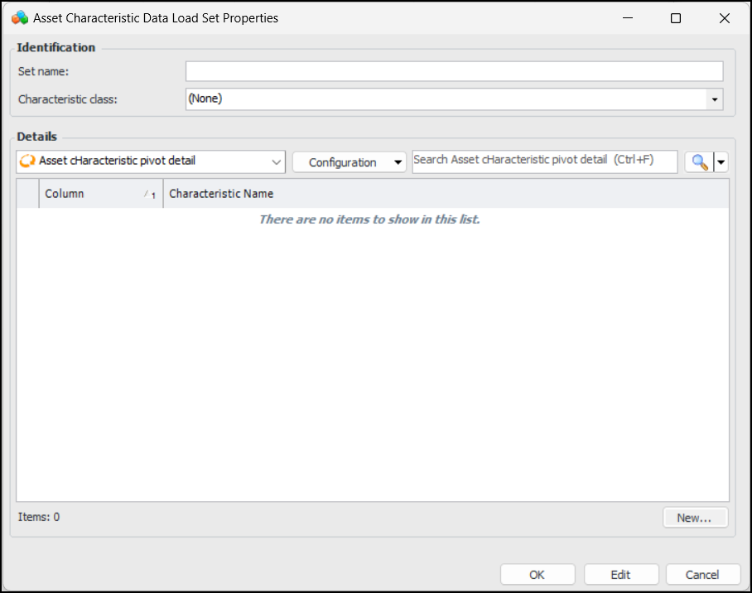
Task: Confirm with the OK button
Action: click(x=537, y=574)
